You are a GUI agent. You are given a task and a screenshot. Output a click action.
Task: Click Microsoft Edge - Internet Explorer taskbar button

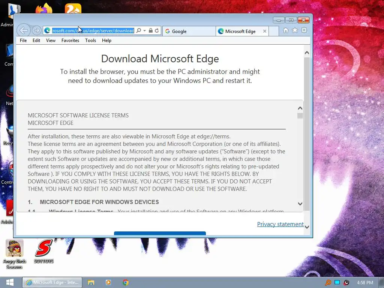(52, 283)
